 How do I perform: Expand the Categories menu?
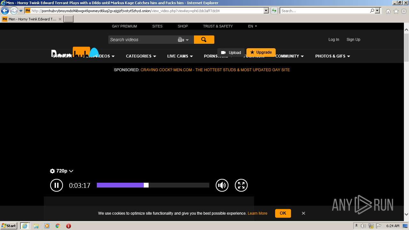pyautogui.click(x=141, y=56)
